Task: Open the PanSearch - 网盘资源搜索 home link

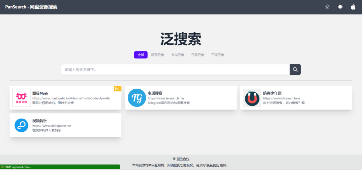Action: 32,7
